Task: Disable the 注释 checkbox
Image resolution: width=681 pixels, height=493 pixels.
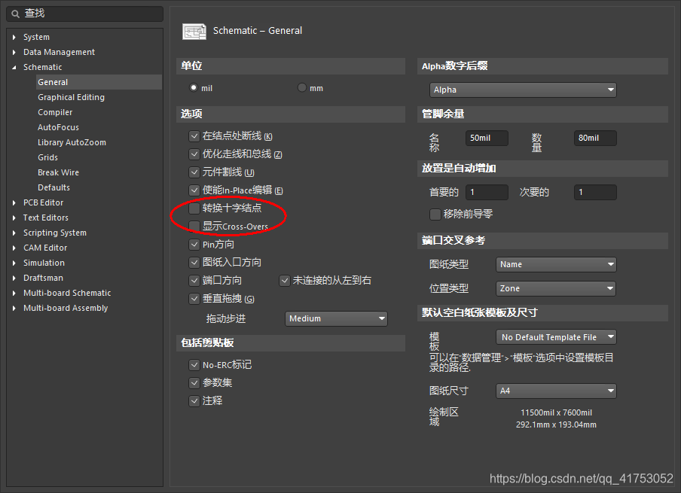Action: point(194,400)
